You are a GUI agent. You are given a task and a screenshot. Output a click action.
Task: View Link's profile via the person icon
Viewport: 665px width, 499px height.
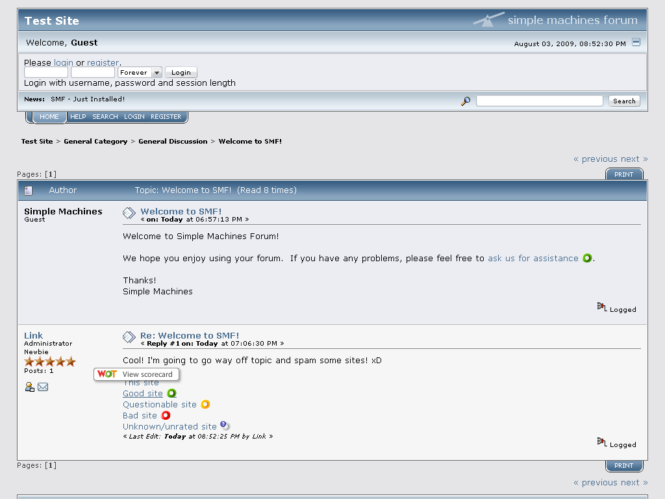pos(30,387)
